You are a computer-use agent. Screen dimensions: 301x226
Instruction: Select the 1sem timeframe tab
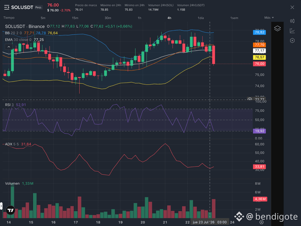(234, 18)
